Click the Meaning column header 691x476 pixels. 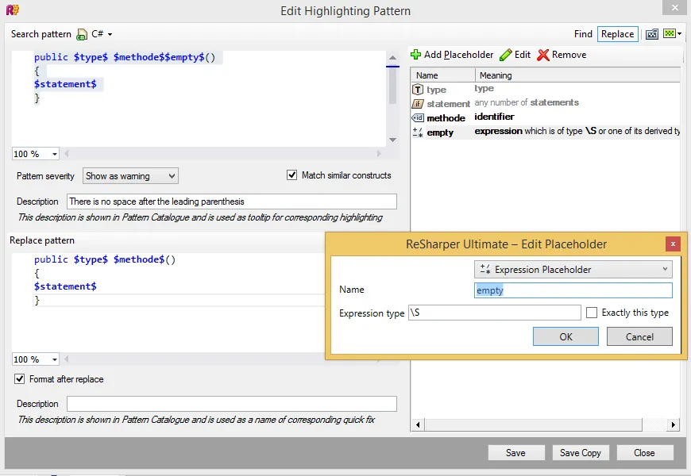(577, 75)
